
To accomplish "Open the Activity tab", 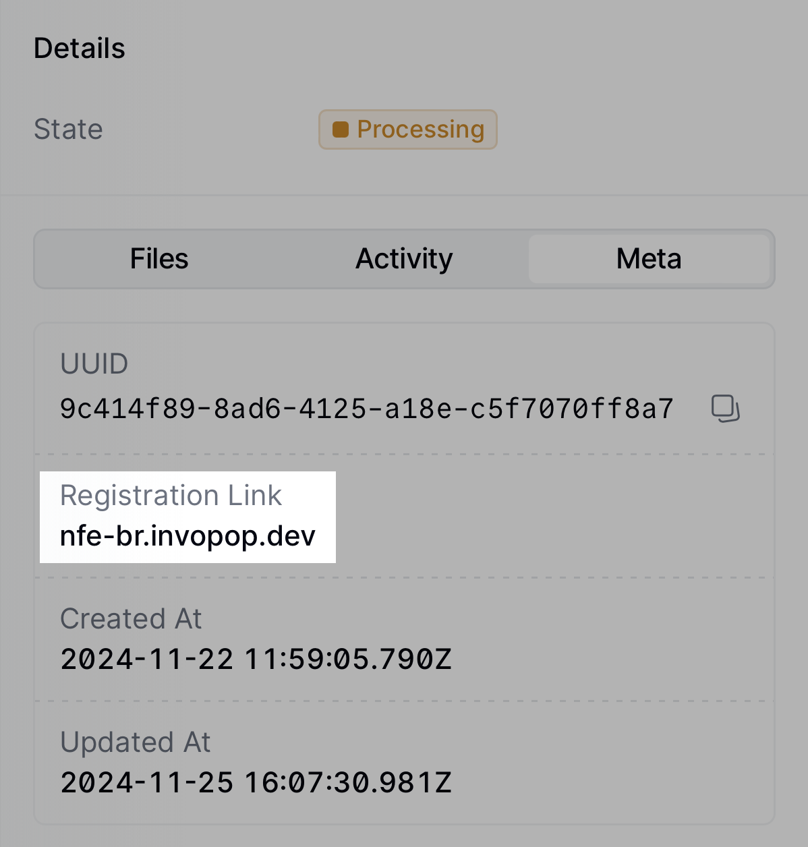I will point(403,259).
